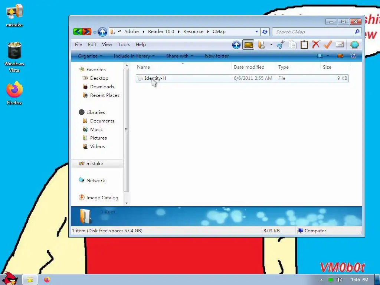Click the clipboard Paste icon
The height and width of the screenshot is (285, 380).
point(304,45)
